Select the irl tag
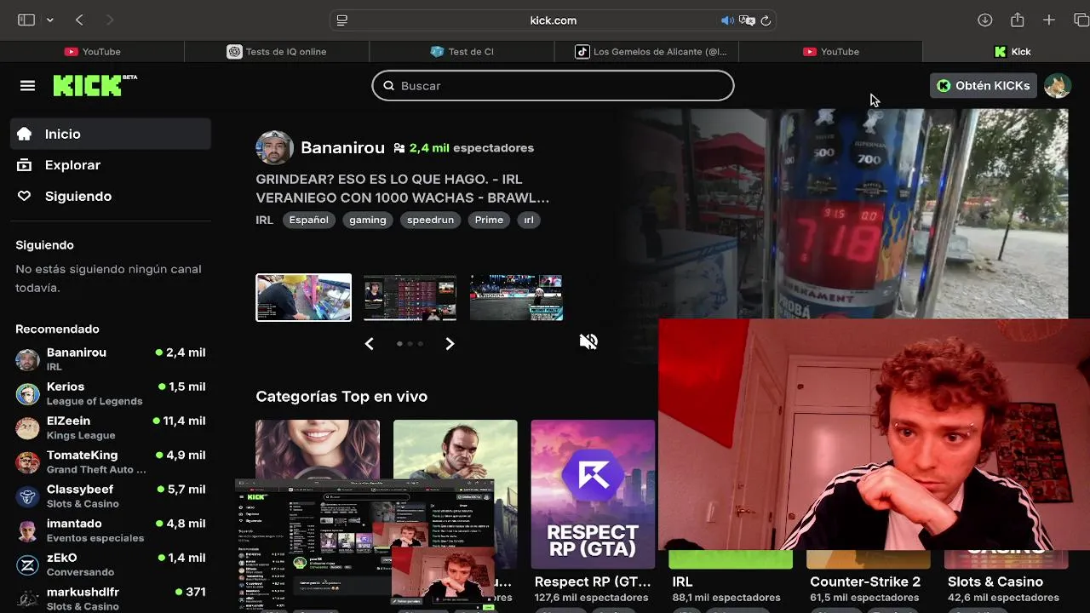The image size is (1090, 613). (529, 220)
